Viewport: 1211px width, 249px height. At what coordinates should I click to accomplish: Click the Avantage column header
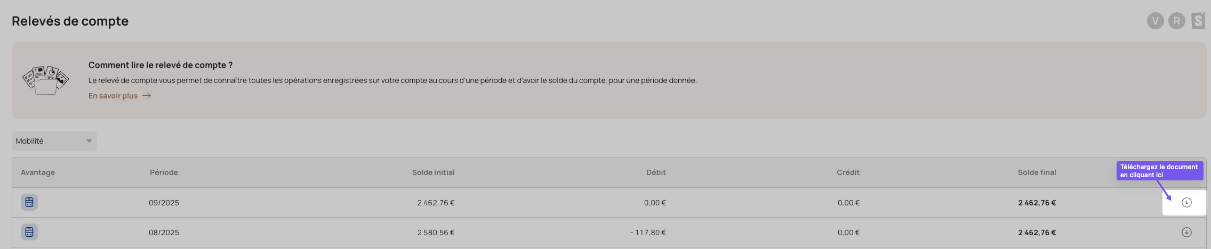(38, 172)
